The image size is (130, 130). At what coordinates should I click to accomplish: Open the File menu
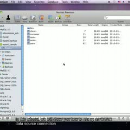point(13,2)
